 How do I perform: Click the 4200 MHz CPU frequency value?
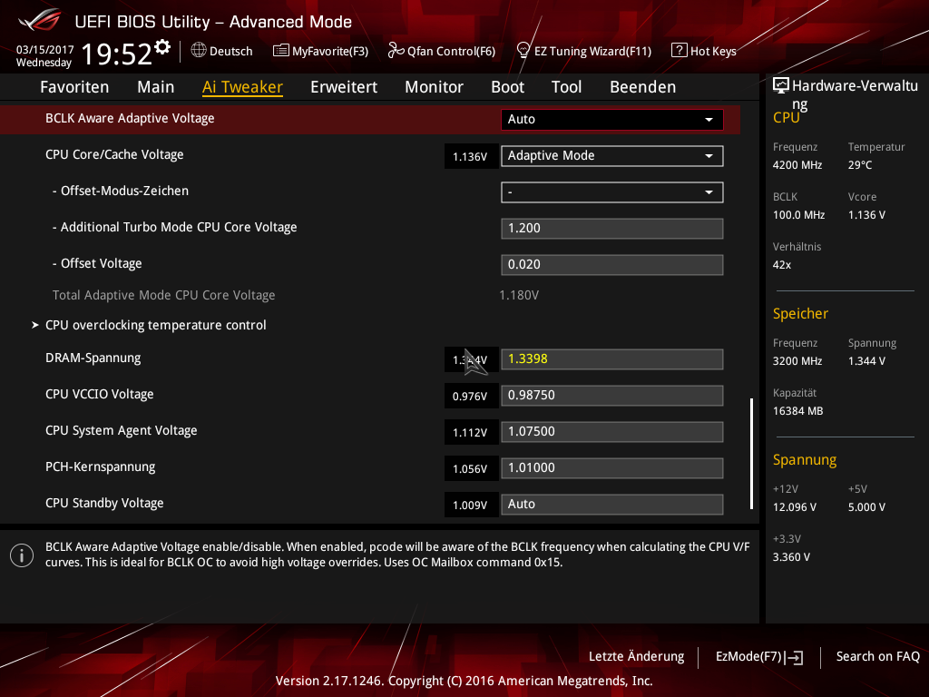797,165
